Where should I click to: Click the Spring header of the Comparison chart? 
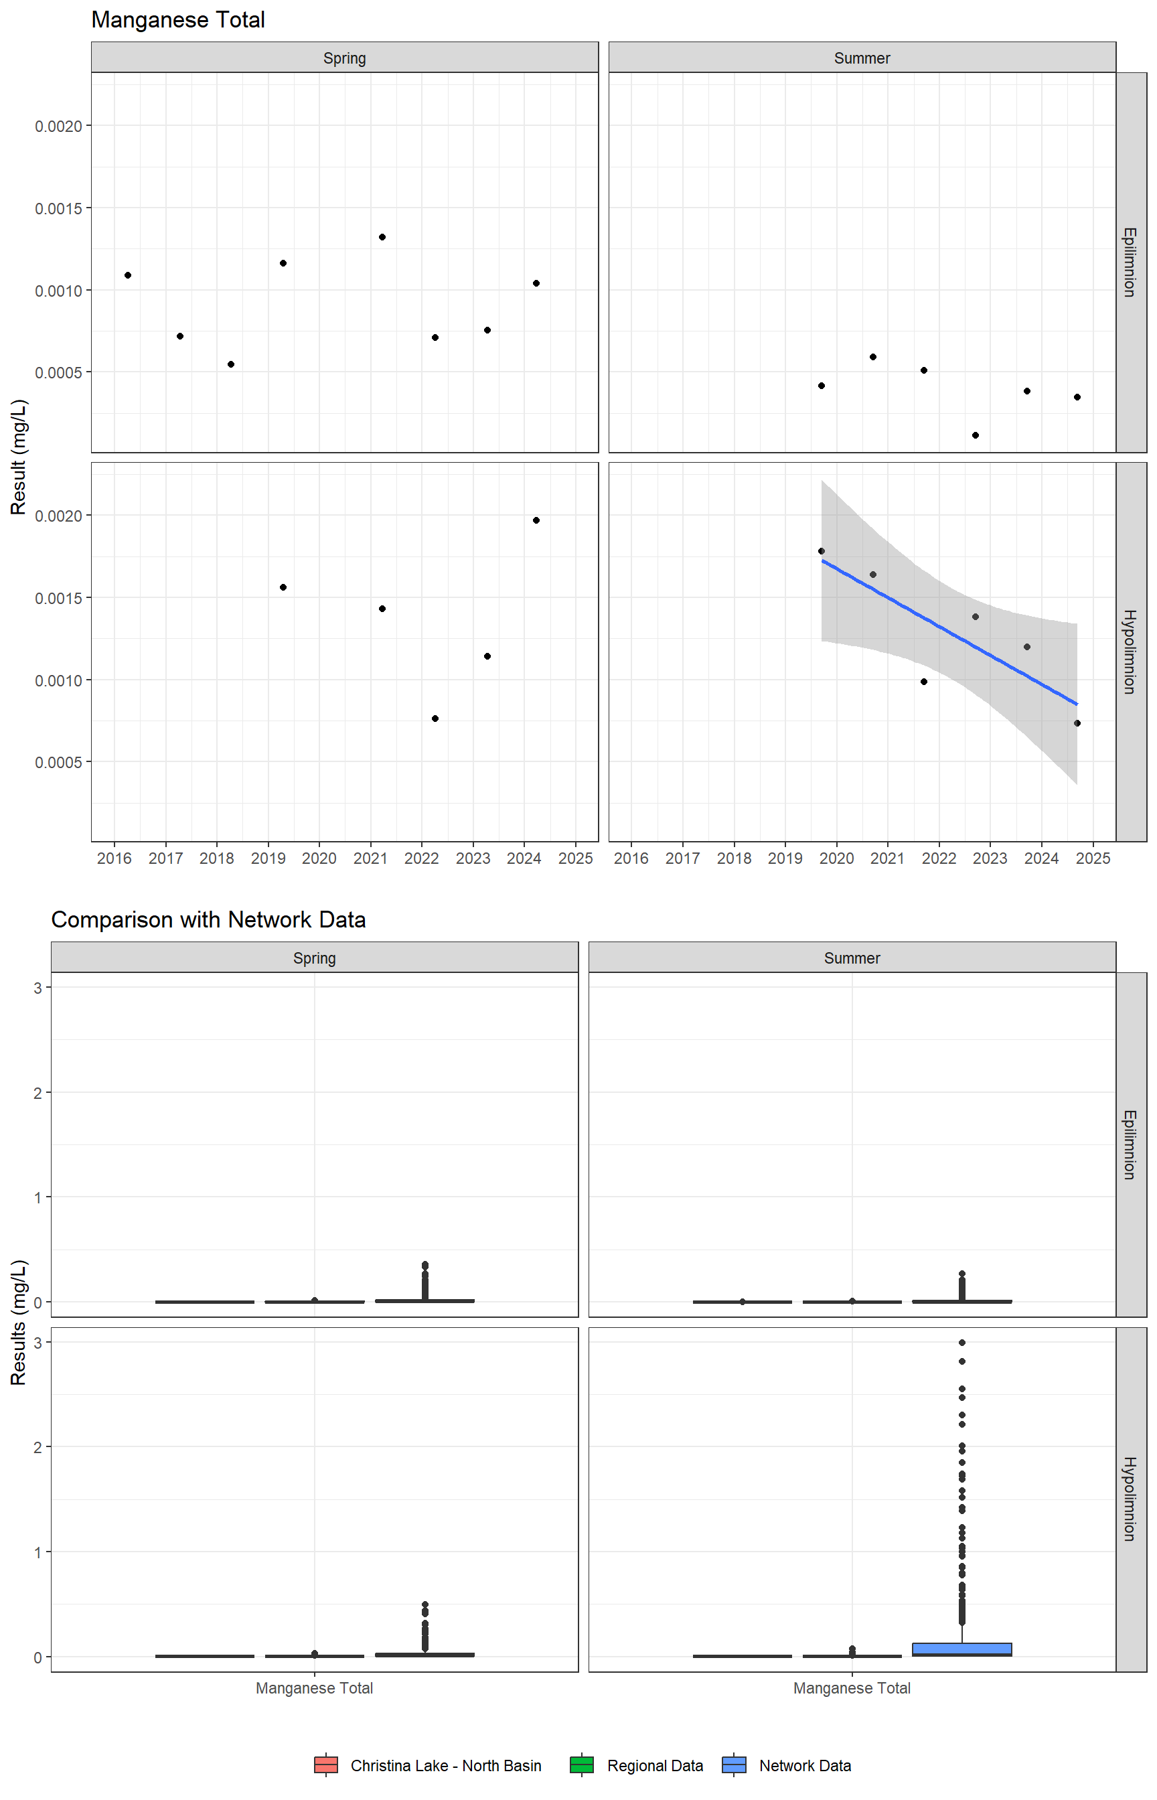tap(315, 958)
